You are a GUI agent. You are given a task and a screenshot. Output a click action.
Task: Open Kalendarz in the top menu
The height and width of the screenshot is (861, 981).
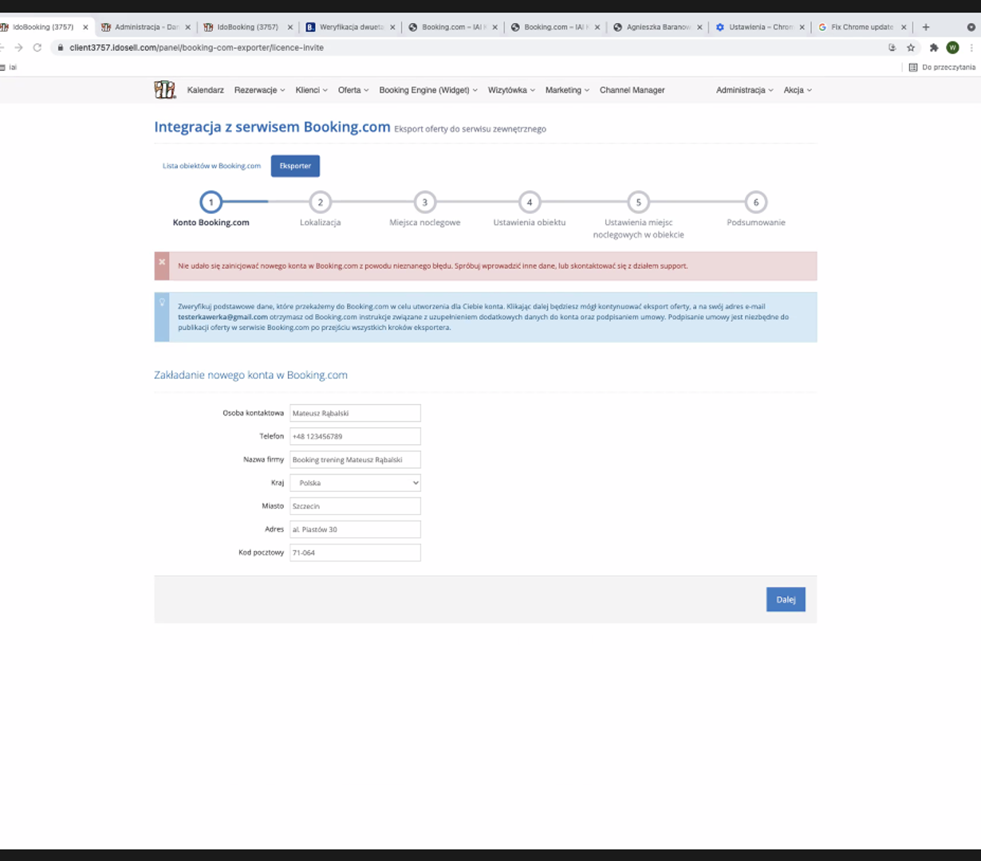coord(206,90)
